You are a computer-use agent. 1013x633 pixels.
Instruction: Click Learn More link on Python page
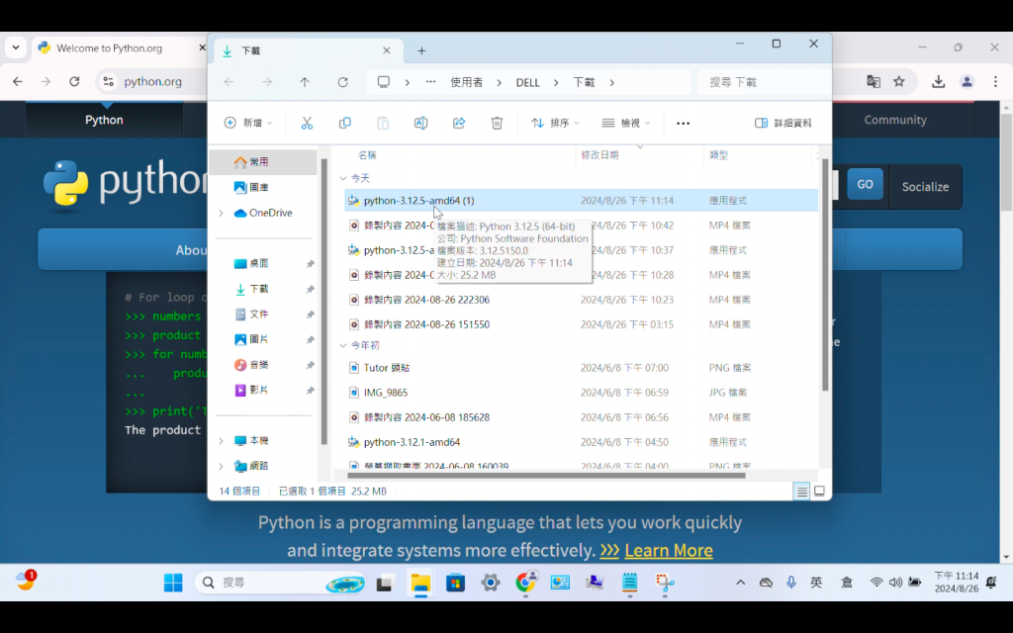669,550
